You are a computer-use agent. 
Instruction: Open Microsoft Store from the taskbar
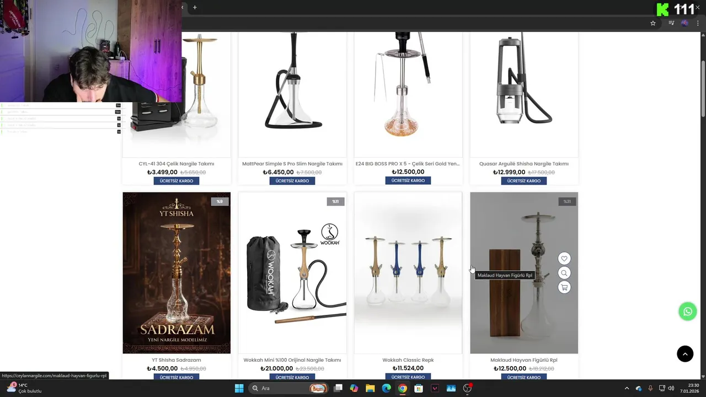pos(419,388)
